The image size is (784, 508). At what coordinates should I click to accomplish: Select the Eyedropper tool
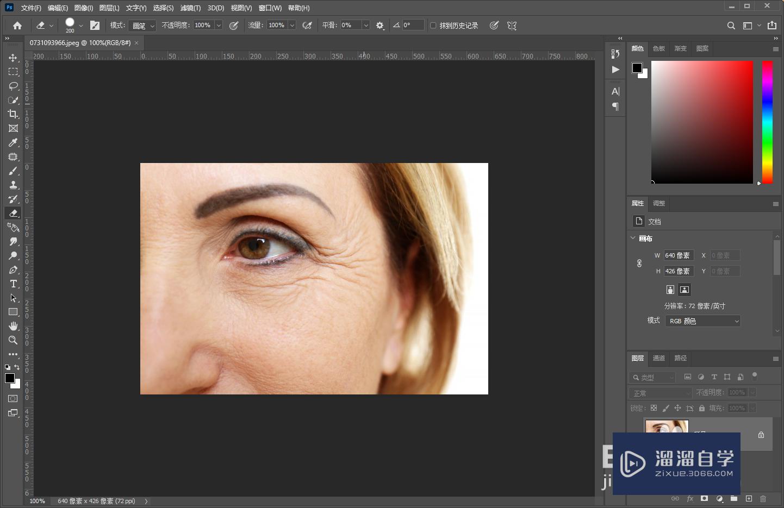[x=13, y=142]
